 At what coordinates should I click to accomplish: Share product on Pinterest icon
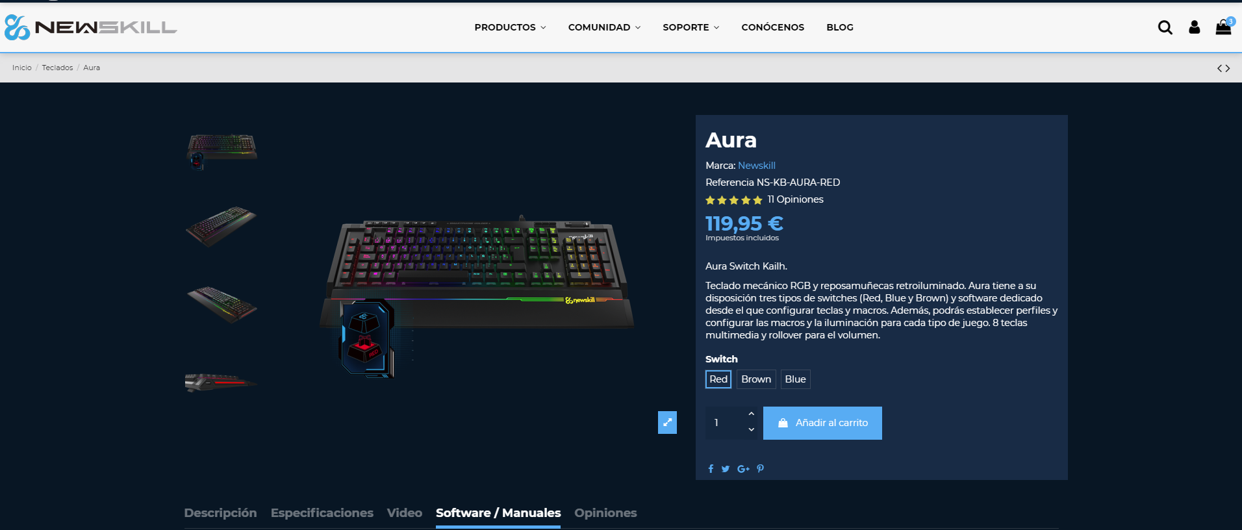point(761,469)
